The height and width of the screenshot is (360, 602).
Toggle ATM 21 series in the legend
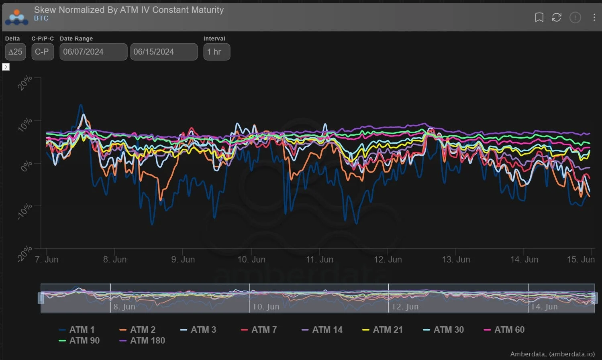(x=382, y=330)
